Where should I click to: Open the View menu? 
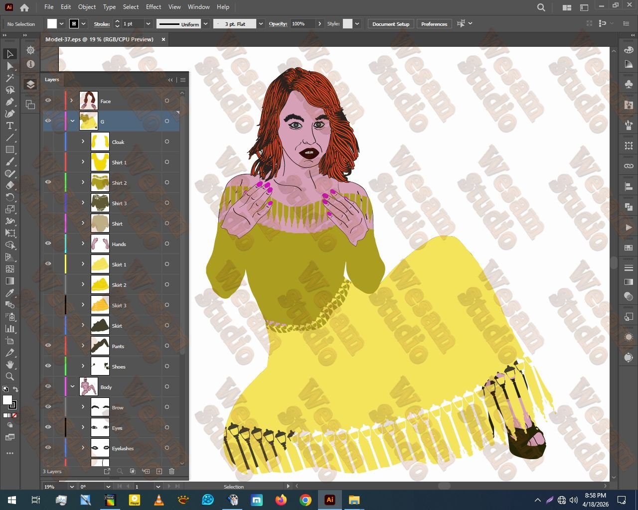pos(174,7)
